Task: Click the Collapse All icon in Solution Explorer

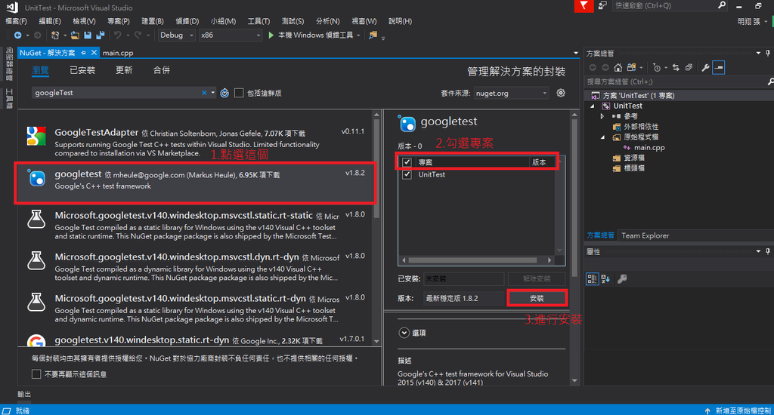Action: (689, 67)
